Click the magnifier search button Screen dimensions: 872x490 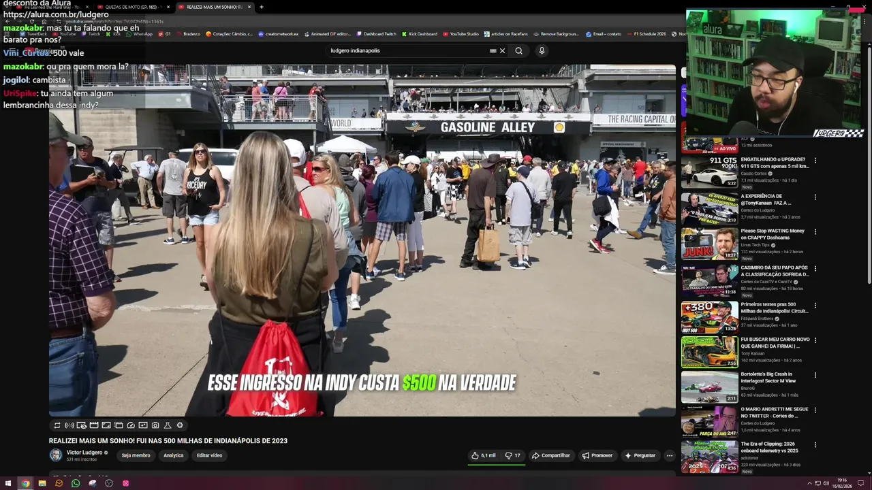coord(518,50)
